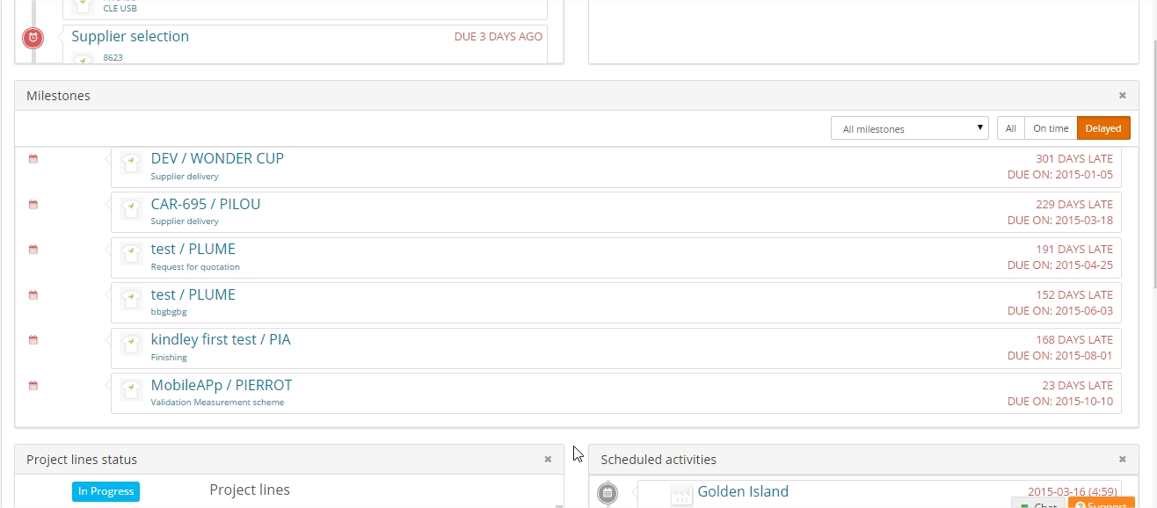This screenshot has height=508, width=1157.
Task: Open the Support tab at bottom right
Action: [1101, 504]
